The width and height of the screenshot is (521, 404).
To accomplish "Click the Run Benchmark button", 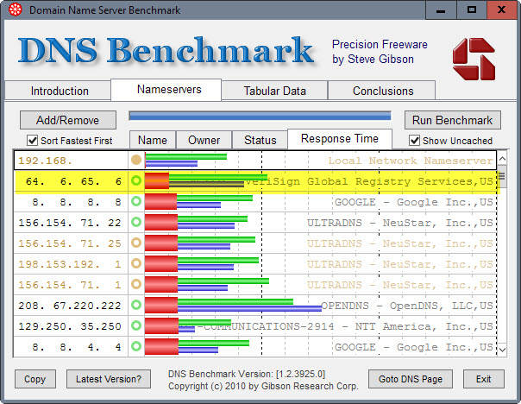I will point(453,120).
